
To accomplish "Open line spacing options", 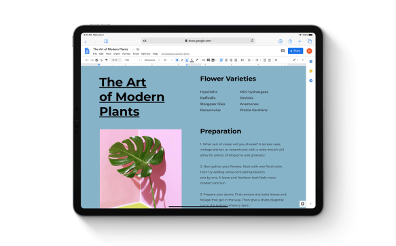I will tap(242, 60).
